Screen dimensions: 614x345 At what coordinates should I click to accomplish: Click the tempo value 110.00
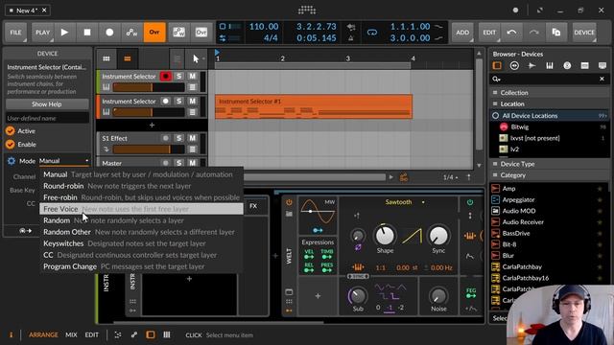[264, 27]
